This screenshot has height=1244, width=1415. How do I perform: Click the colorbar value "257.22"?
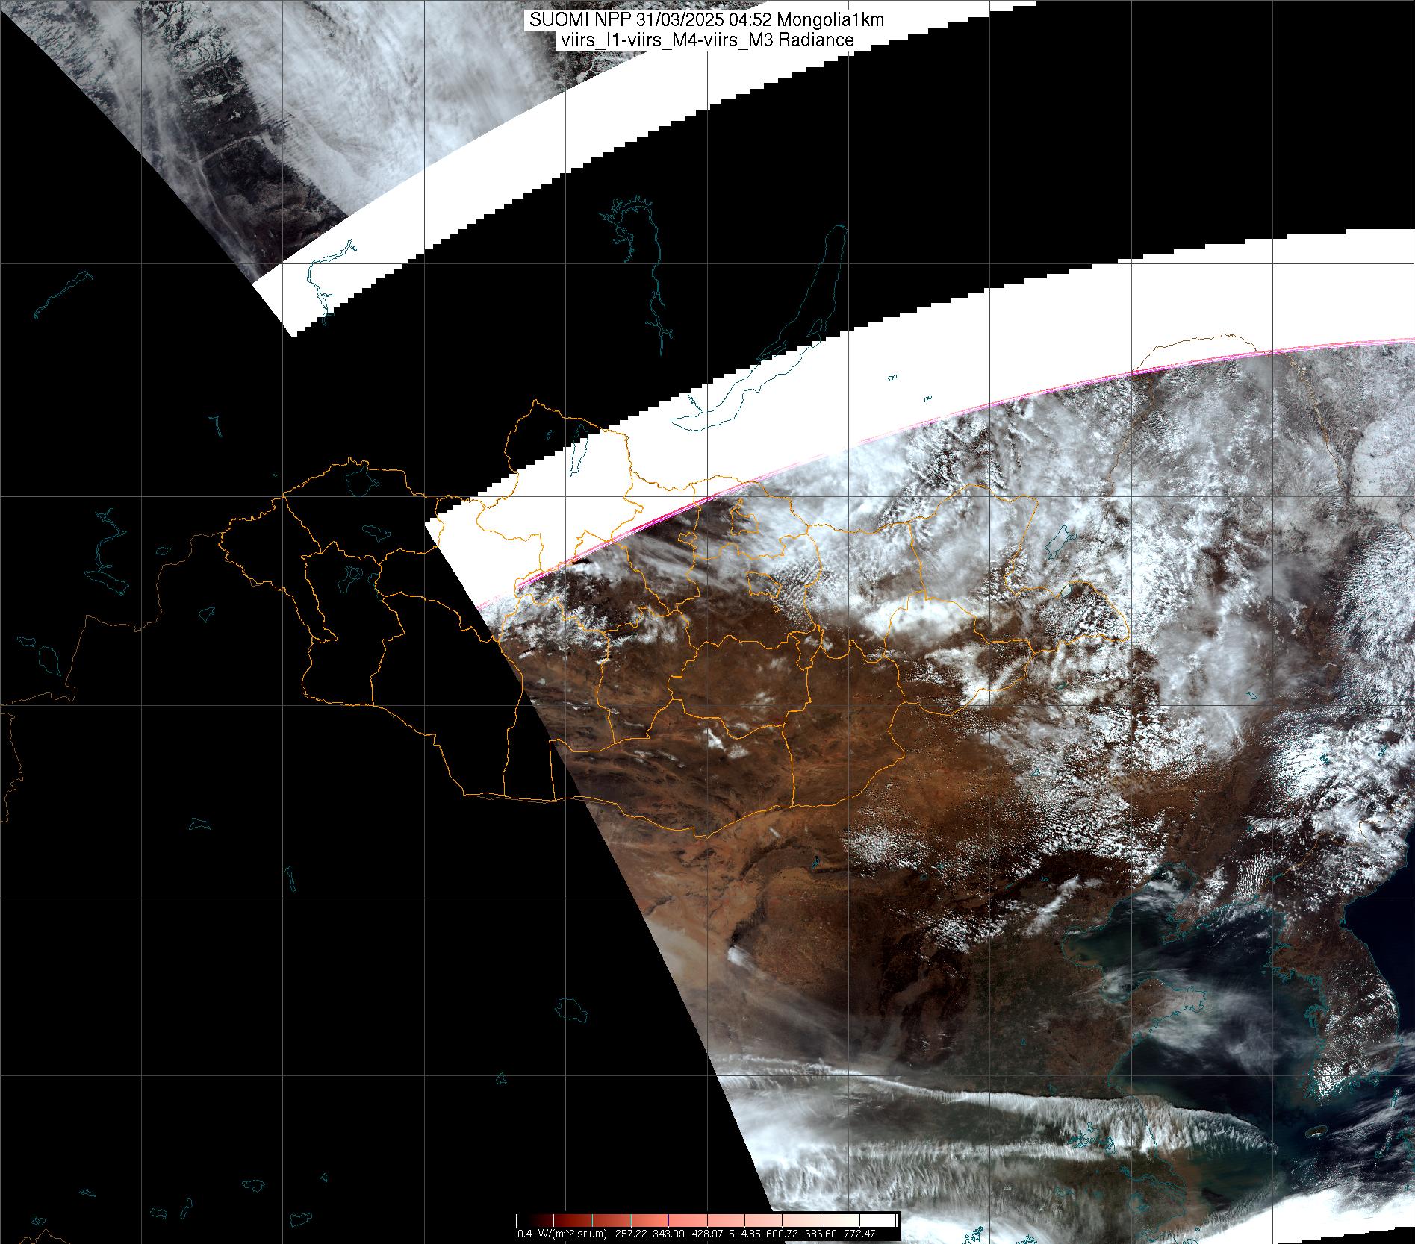pos(629,1234)
